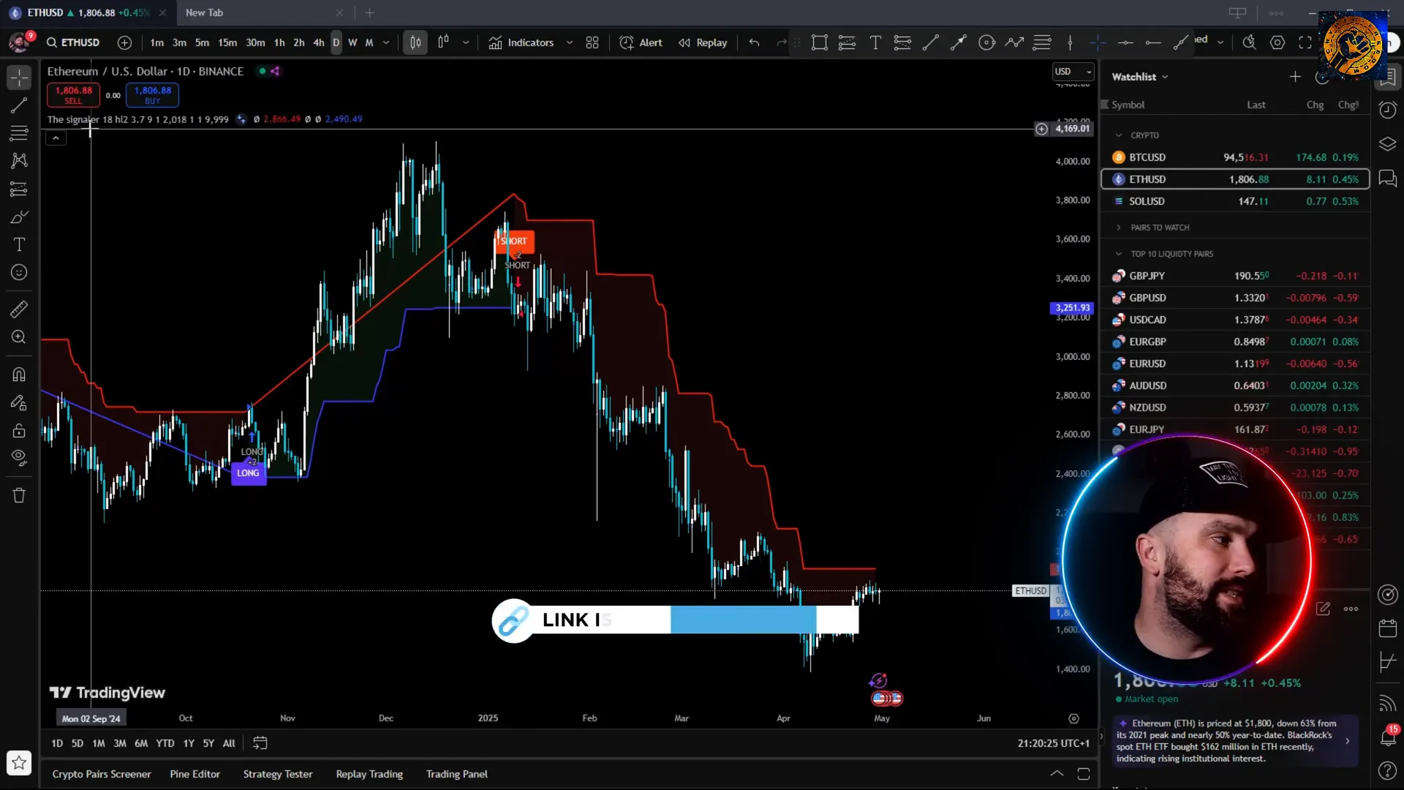The image size is (1404, 790).
Task: Open the chart settings hexagon icon
Action: pyautogui.click(x=1277, y=42)
